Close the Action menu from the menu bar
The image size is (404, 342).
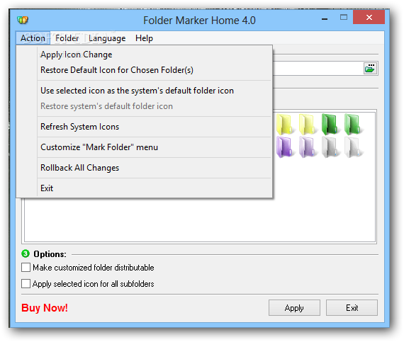coord(33,38)
